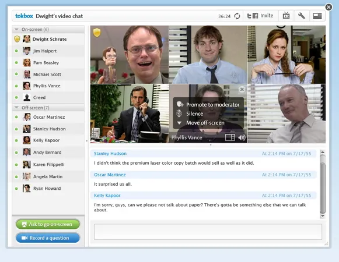
Task: Select Andy Bernard in off-screen list
Action: [x=48, y=153]
